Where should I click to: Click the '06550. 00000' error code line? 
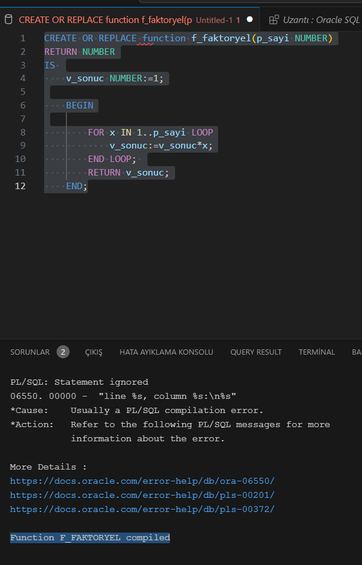tap(123, 396)
